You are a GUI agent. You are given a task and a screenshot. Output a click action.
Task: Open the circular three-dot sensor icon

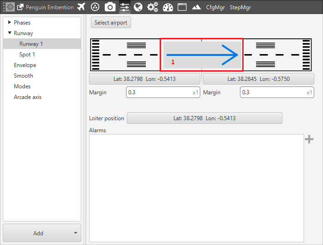coord(95,7)
